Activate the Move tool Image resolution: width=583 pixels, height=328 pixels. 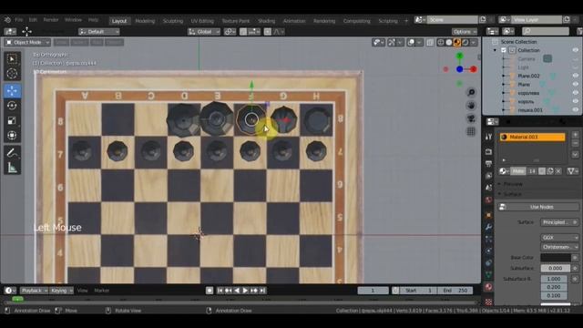[x=12, y=91]
